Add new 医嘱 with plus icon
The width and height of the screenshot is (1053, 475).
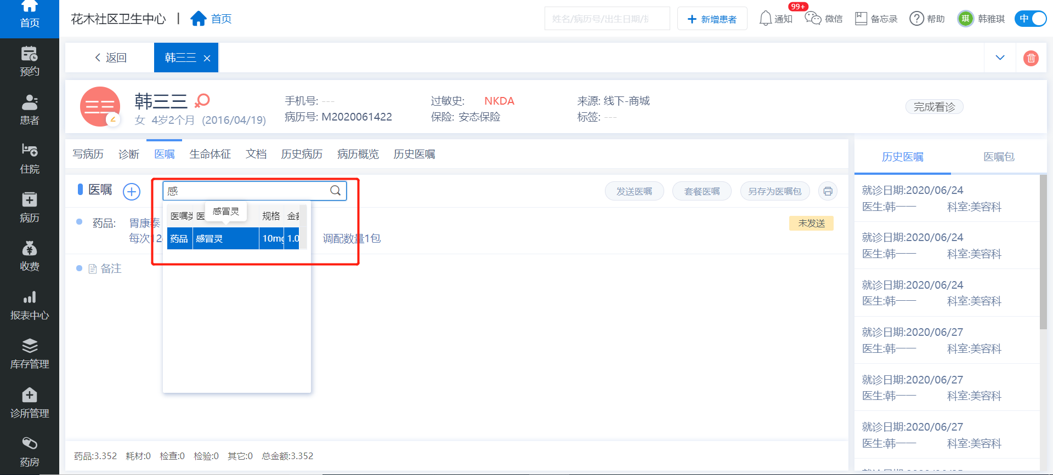[x=132, y=191]
